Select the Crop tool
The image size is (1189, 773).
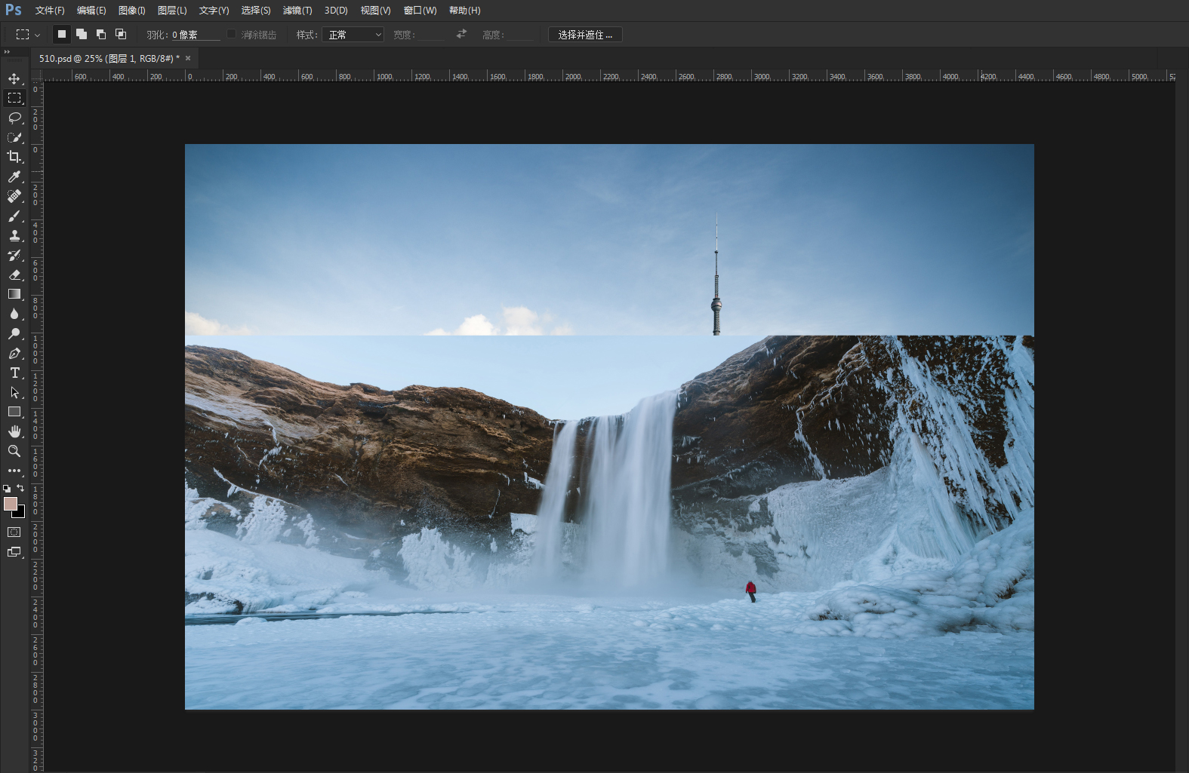click(x=14, y=157)
